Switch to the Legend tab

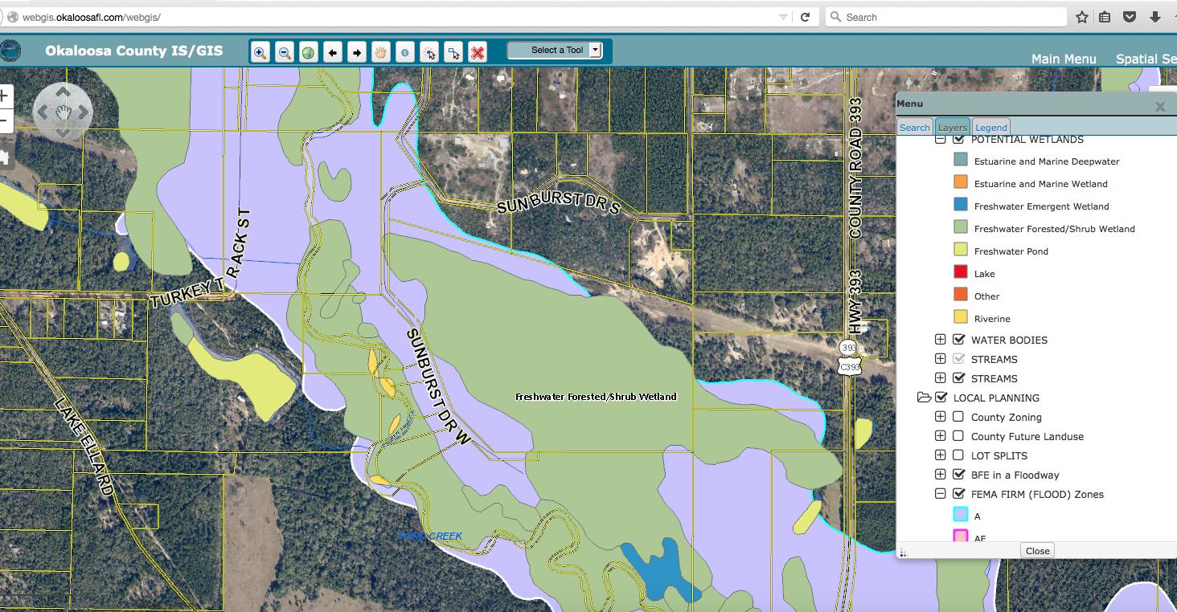point(990,127)
